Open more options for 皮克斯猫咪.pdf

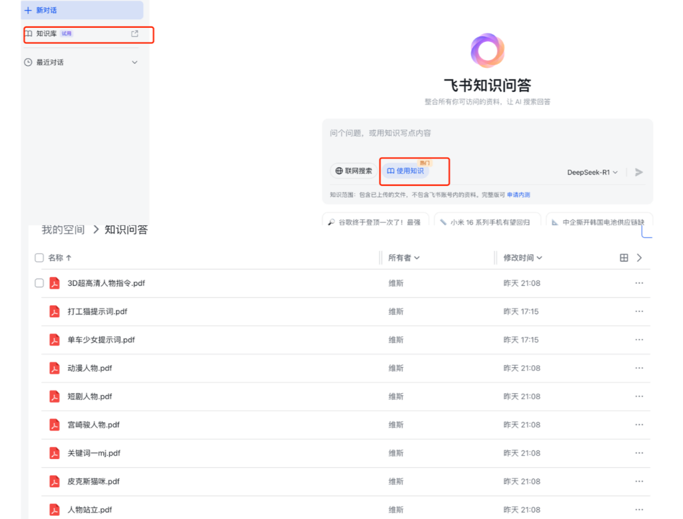point(639,481)
